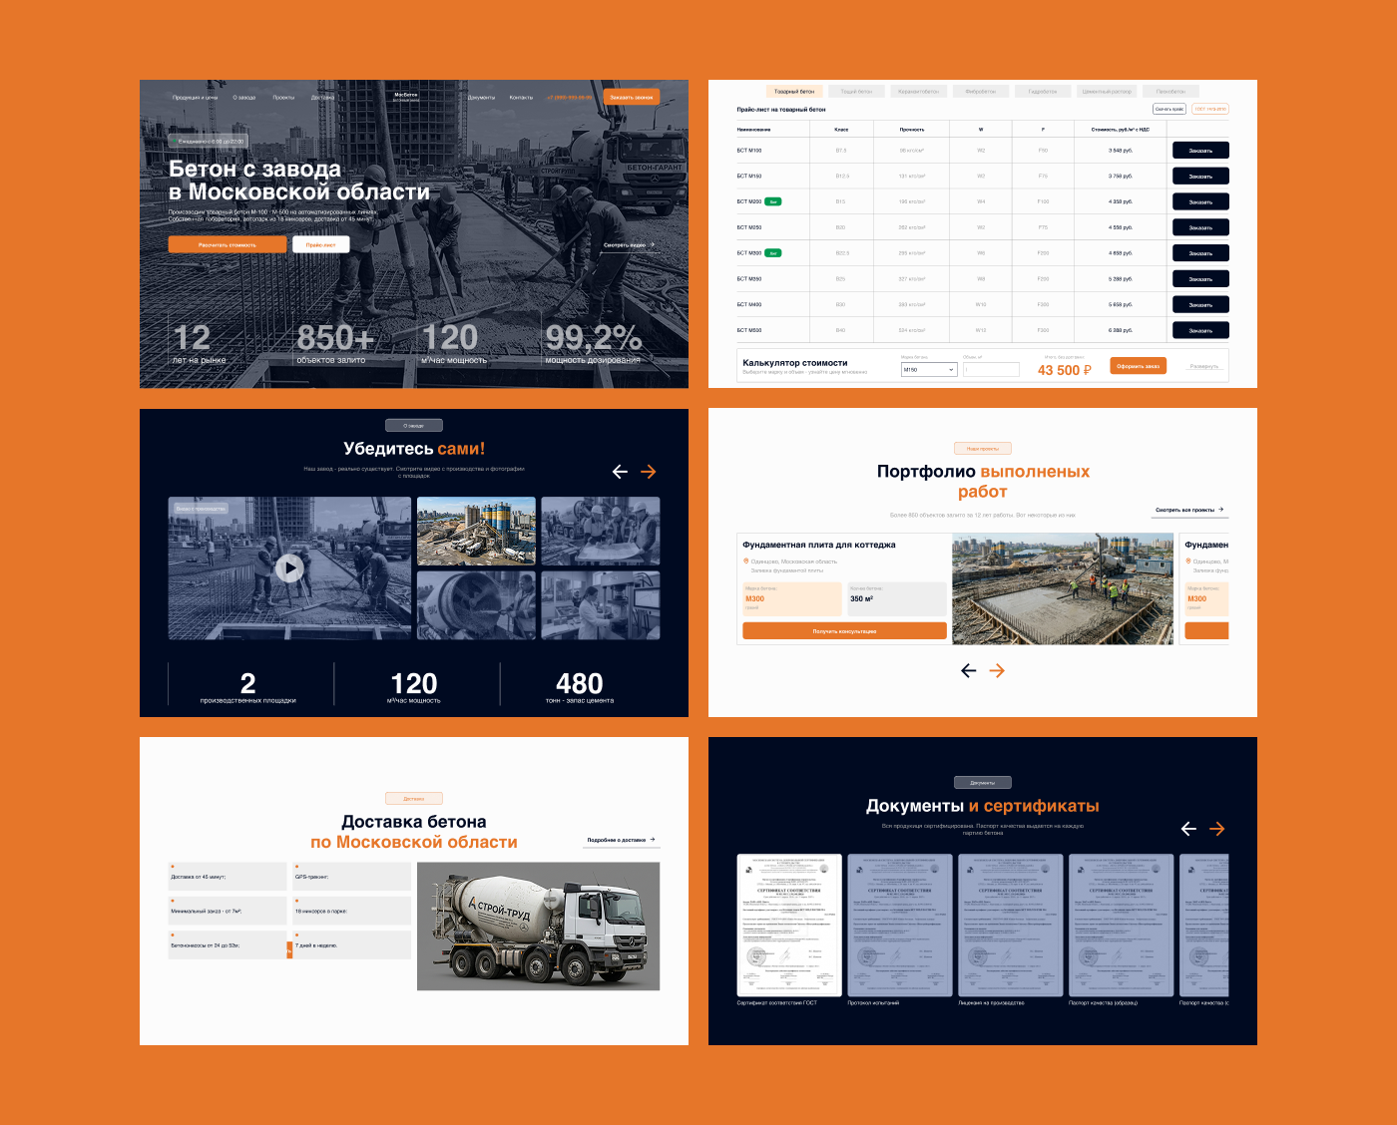1397x1125 pixels.
Task: Click the volume input field in calculator
Action: pyautogui.click(x=991, y=369)
